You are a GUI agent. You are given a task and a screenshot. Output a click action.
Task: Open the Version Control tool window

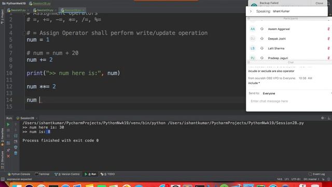pos(67,174)
